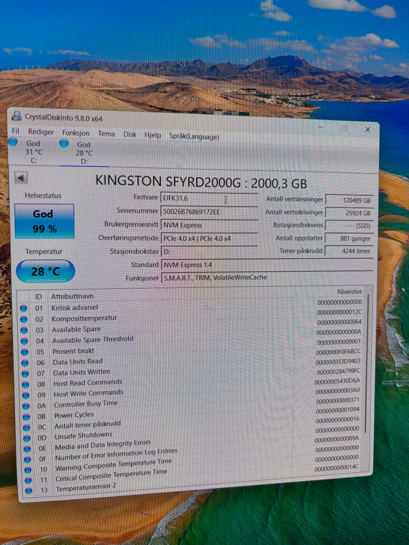
Task: Click Rotasjonsfrekvens value ---- (SSD)
Action: click(349, 226)
